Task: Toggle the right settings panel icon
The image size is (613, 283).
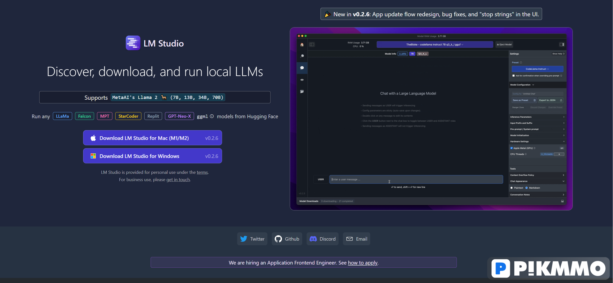Action: 562,44
